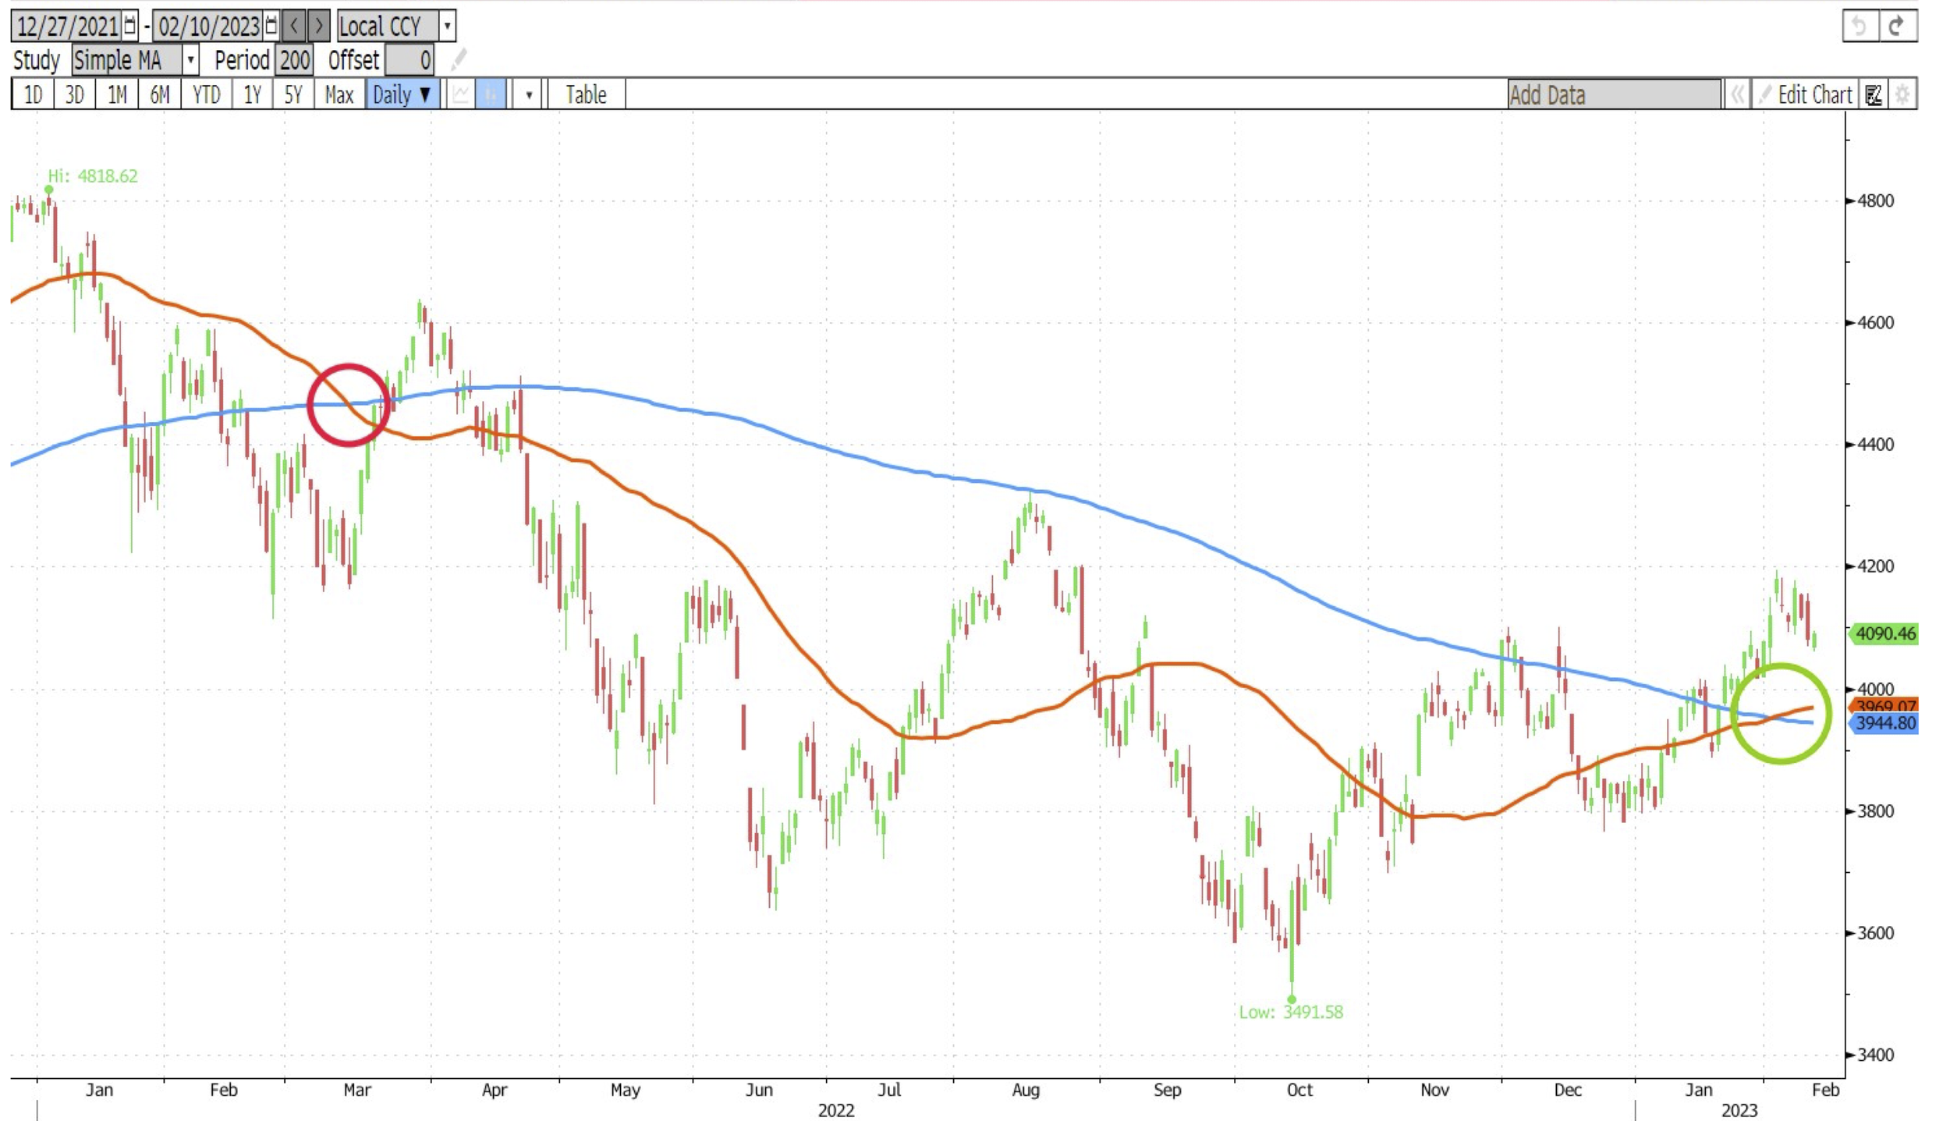Click the 3800 axis label
Viewport: 1950px width, 1121px height.
click(x=1875, y=811)
